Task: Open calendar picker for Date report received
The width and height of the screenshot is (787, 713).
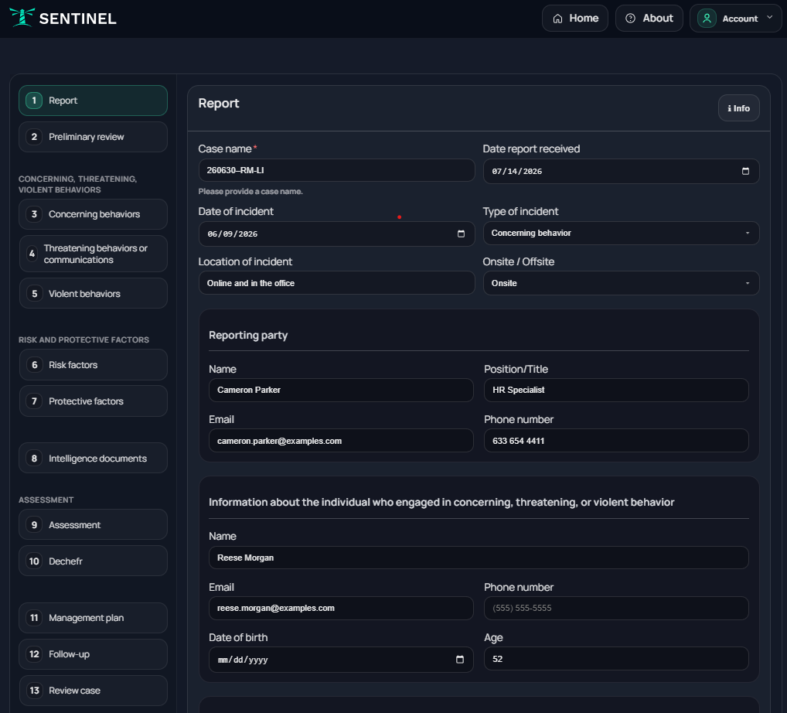Action: (745, 171)
